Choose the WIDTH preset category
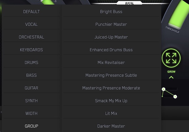 [31, 113]
